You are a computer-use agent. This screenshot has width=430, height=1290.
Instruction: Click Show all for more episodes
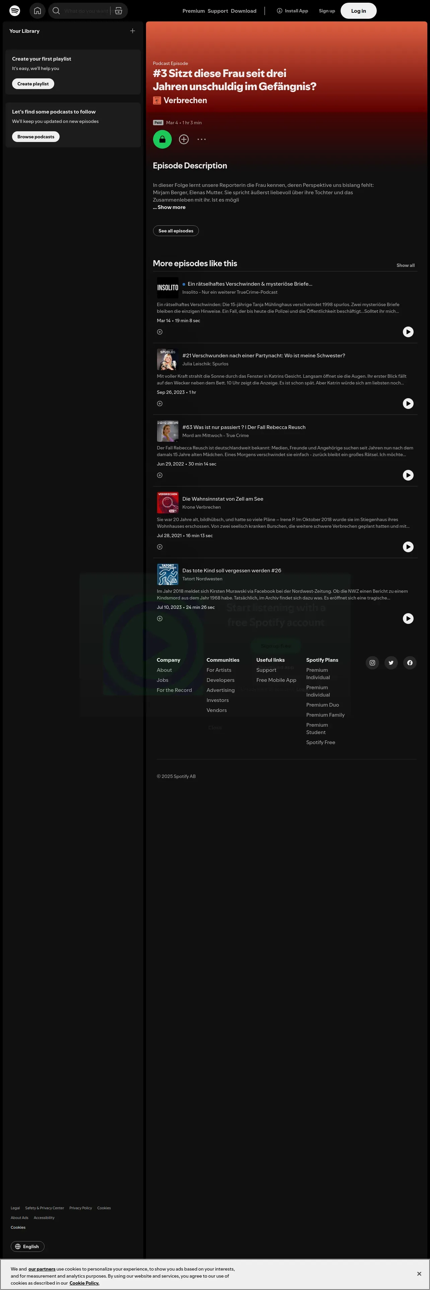(x=406, y=266)
